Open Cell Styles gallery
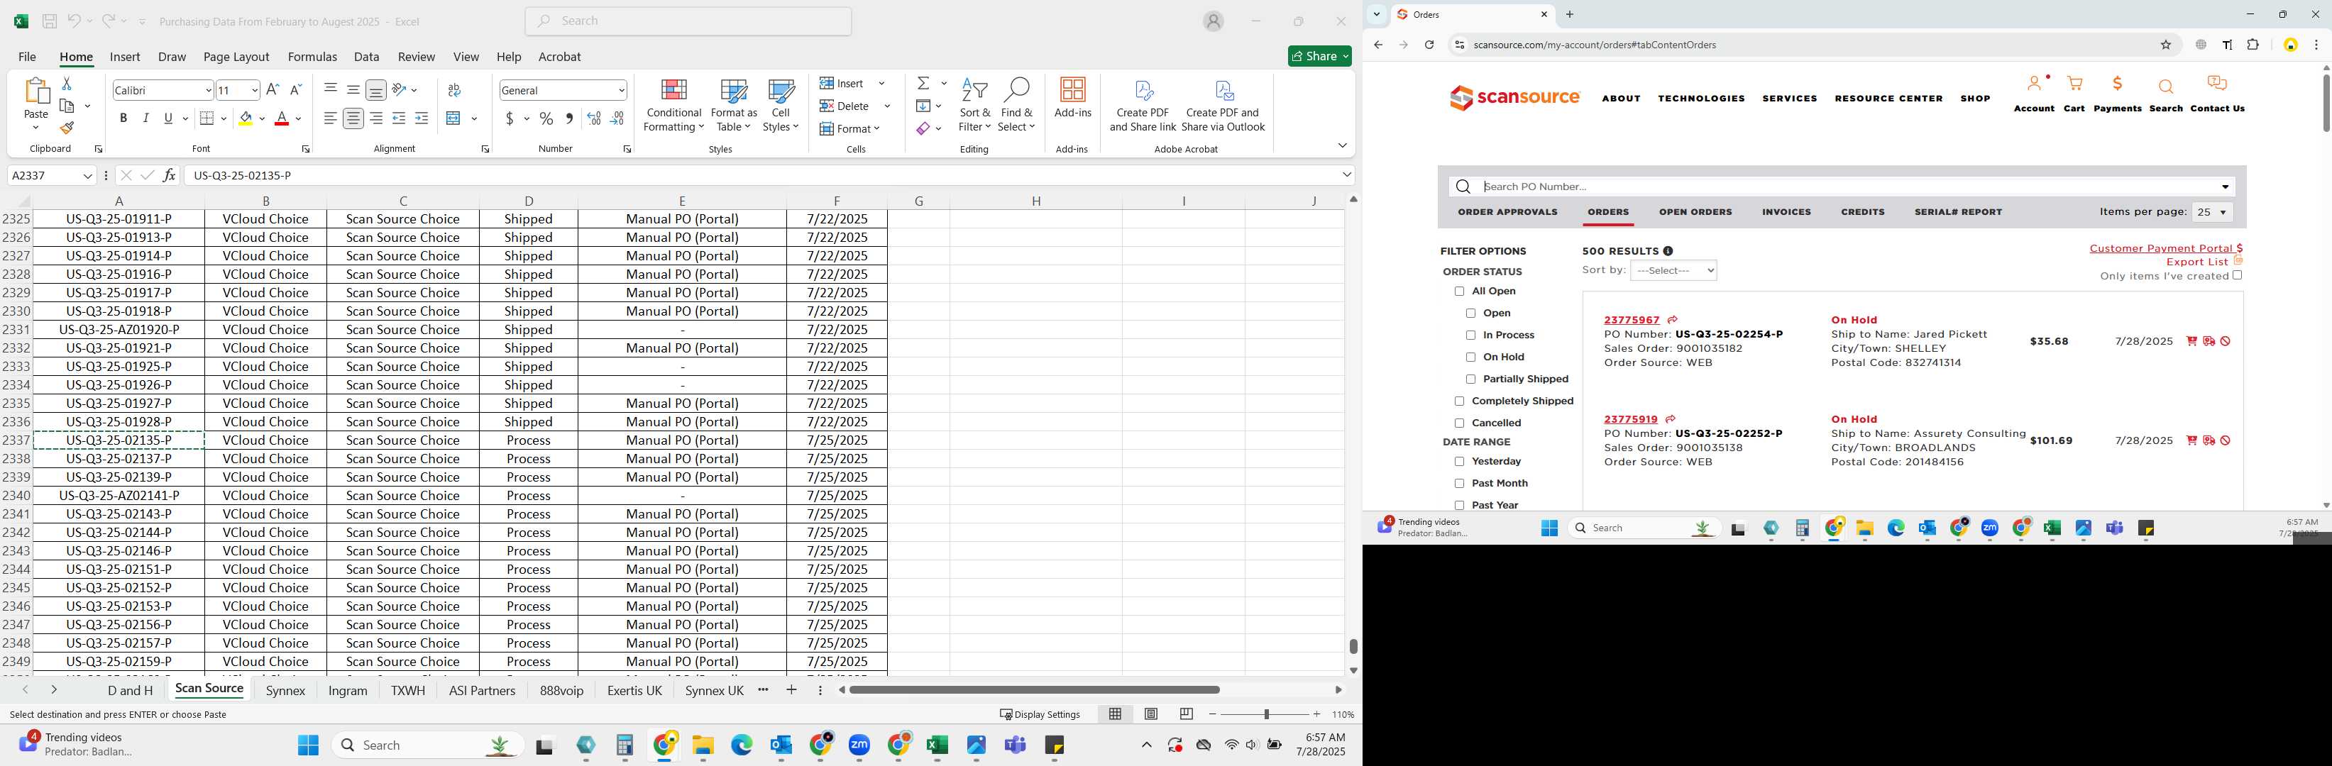Image resolution: width=2332 pixels, height=766 pixels. (781, 106)
